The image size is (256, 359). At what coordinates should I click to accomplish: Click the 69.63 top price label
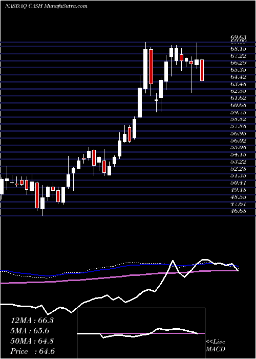tap(238, 36)
